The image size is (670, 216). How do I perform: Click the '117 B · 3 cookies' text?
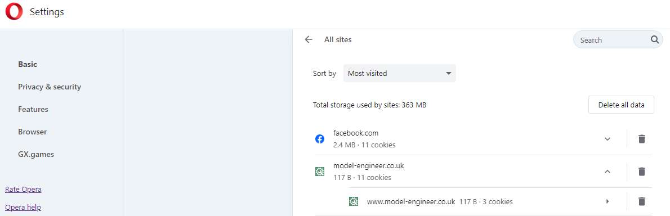[486, 201]
